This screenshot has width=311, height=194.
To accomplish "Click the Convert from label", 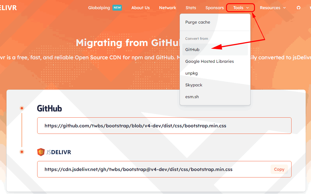I will [x=197, y=38].
